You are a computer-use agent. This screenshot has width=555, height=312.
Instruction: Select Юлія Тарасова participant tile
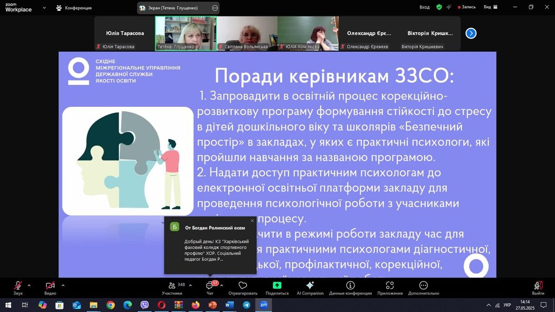124,33
